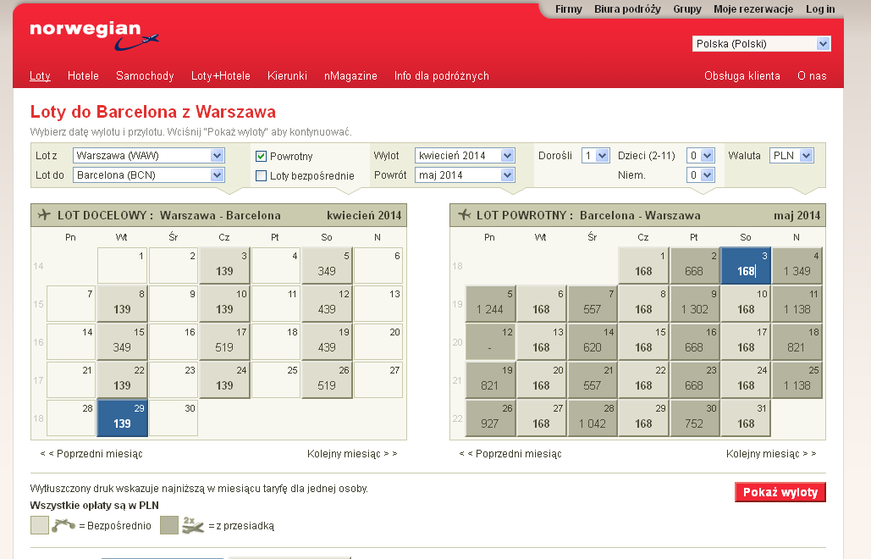Open the Wylot kwiecień 2014 dropdown
871x559 pixels.
click(x=465, y=156)
